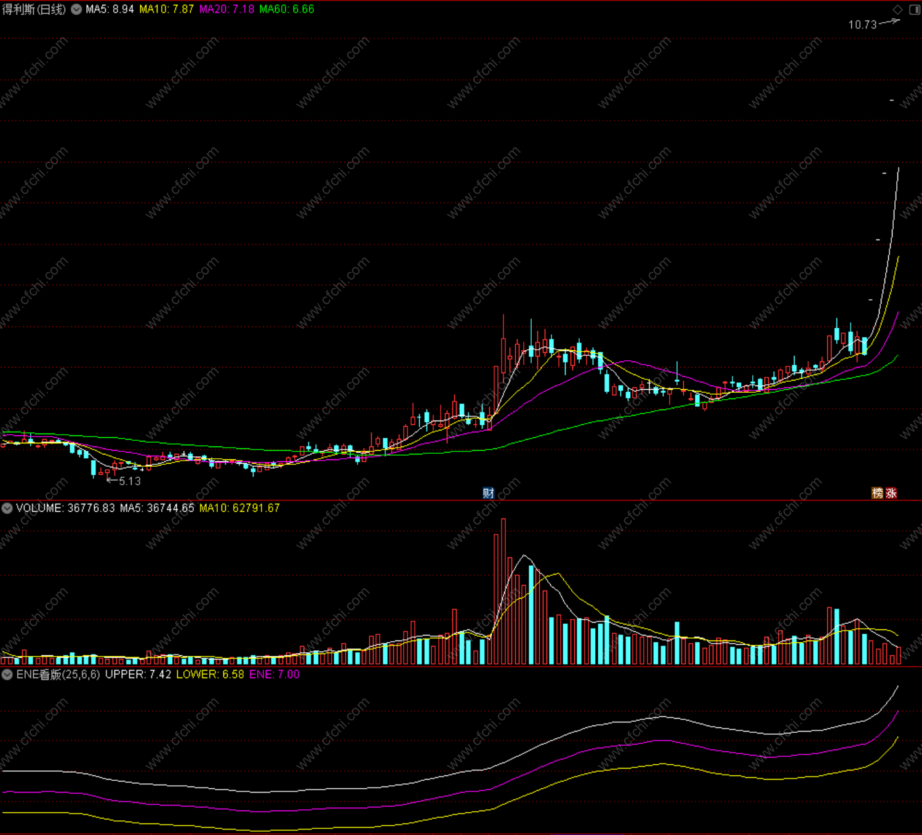The height and width of the screenshot is (835, 922).
Task: Select the MA60: 6.66 label
Action: pos(287,9)
